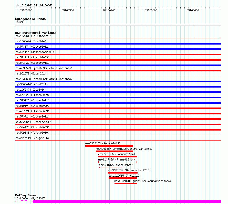
Task: Select the red bar for nsv471115
Action: coord(118,55)
